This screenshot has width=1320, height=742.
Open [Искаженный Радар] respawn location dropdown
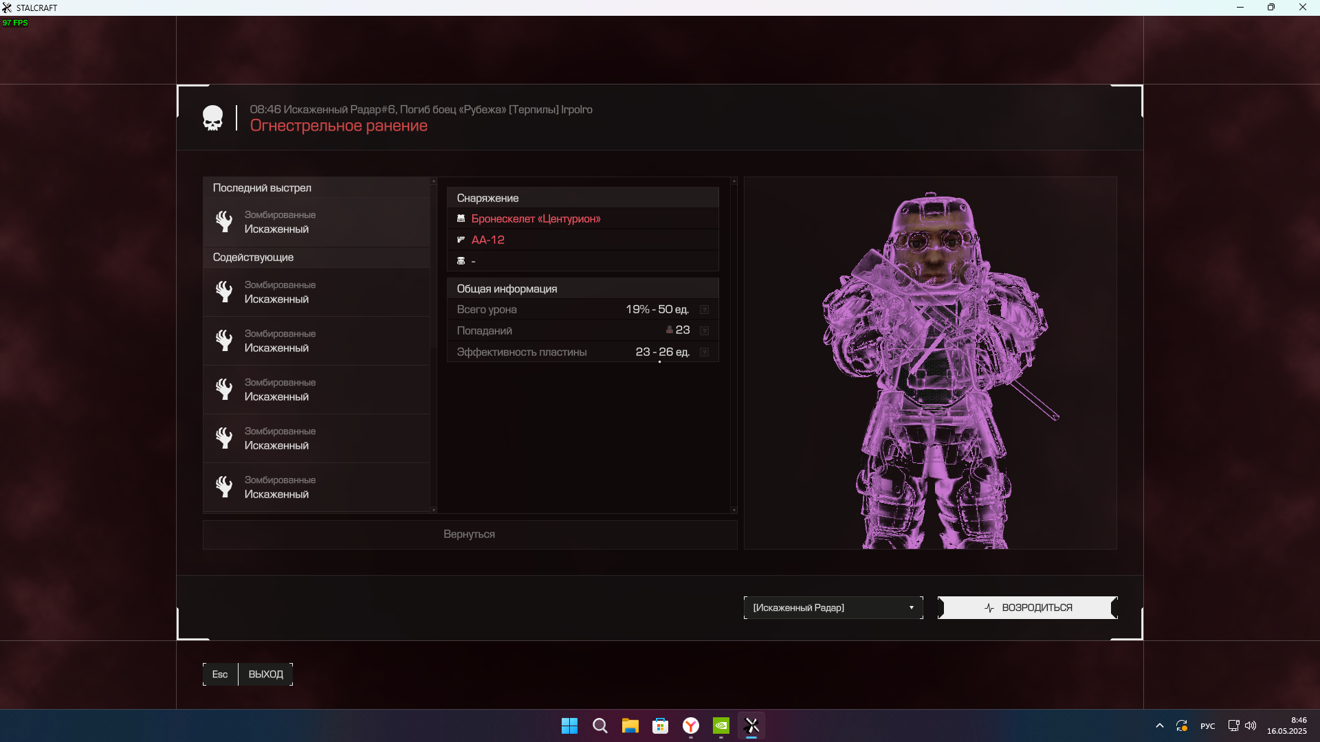[x=833, y=608]
